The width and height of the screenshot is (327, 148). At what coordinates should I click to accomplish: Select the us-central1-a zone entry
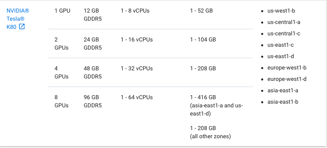click(284, 22)
